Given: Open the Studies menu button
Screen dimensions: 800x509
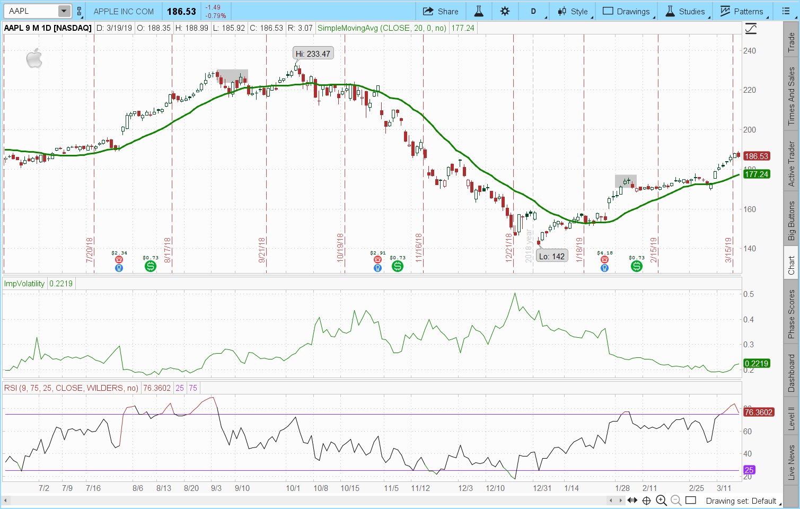Looking at the screenshot, I should point(685,11).
